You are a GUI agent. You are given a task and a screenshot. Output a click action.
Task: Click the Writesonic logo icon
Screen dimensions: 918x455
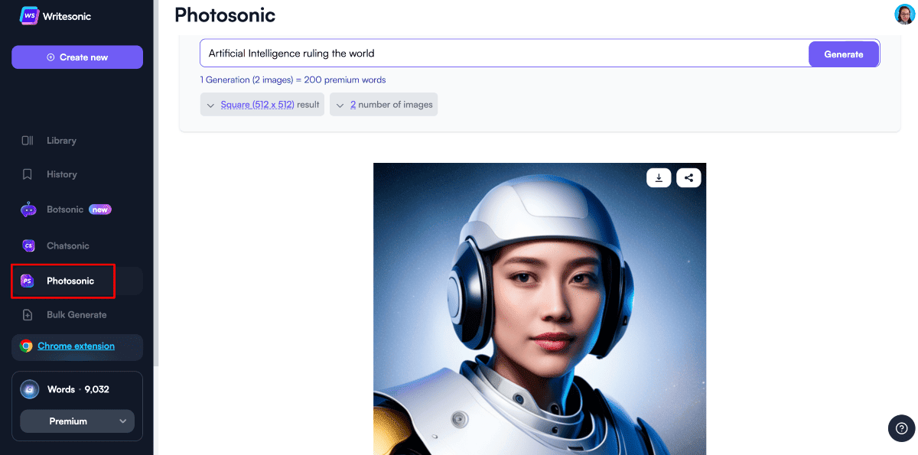pos(29,16)
